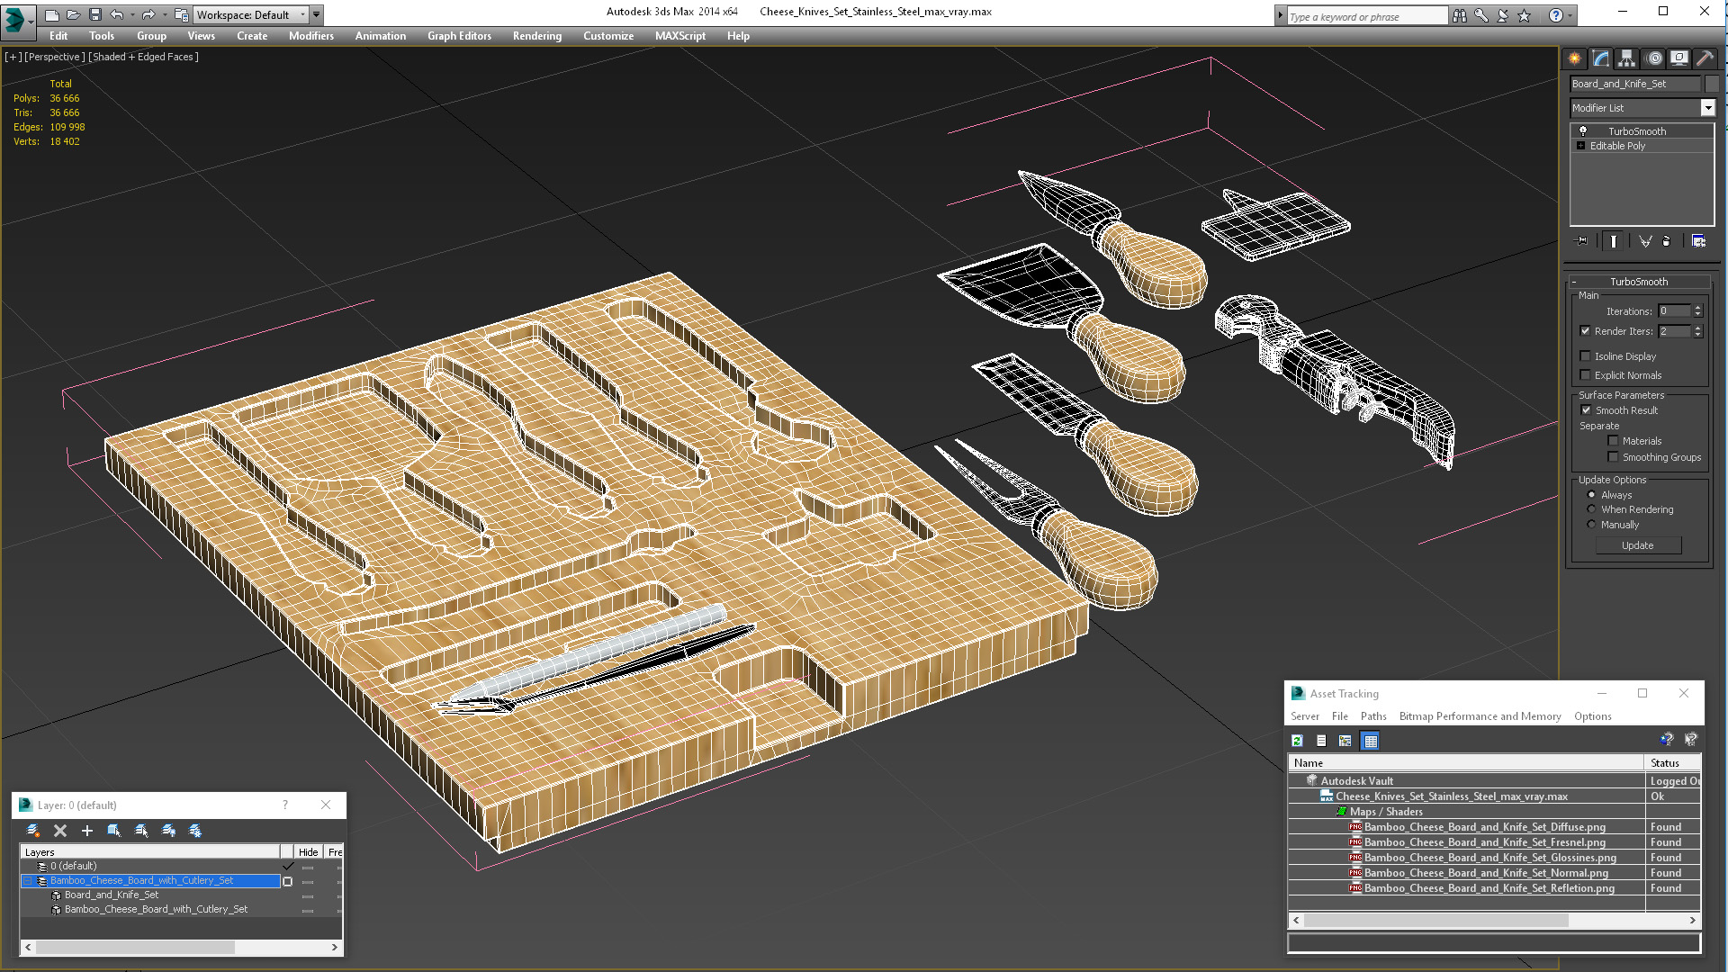
Task: Open the Display command panel tab
Action: (x=1679, y=58)
